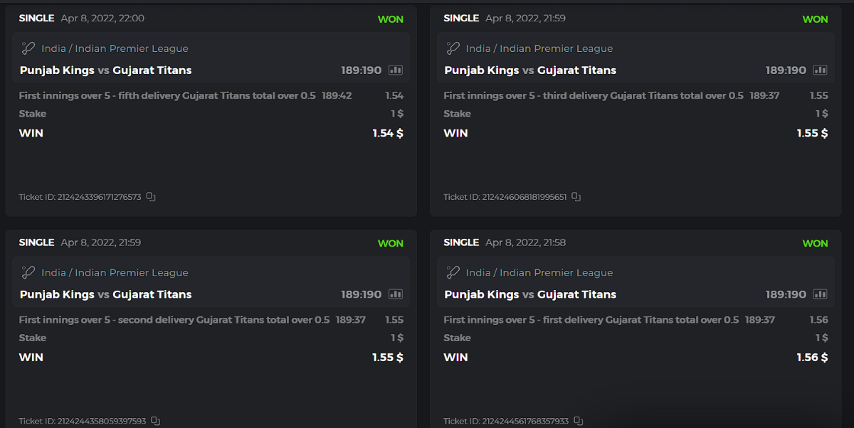Open match statistics icon in 22:00 ticket
Screen dimensions: 854x428
pyautogui.click(x=396, y=70)
